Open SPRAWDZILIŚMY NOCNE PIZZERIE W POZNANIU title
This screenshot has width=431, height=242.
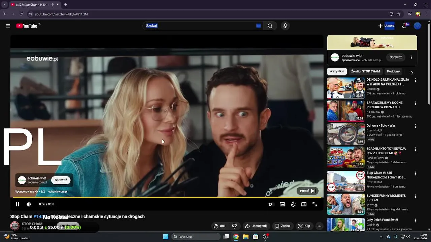(x=384, y=105)
